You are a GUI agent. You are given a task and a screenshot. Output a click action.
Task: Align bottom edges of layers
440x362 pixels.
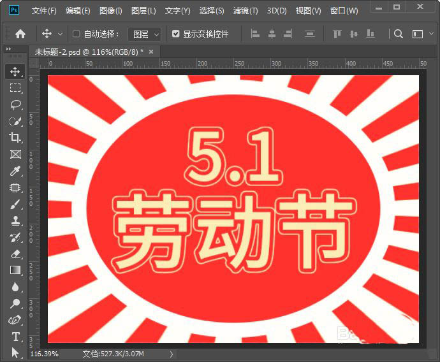tap(370, 34)
